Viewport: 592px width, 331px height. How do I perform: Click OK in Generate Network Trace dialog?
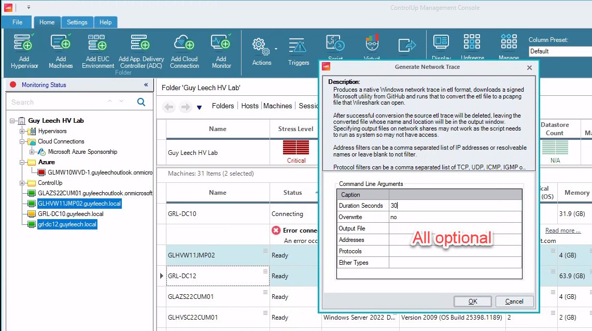tap(473, 301)
